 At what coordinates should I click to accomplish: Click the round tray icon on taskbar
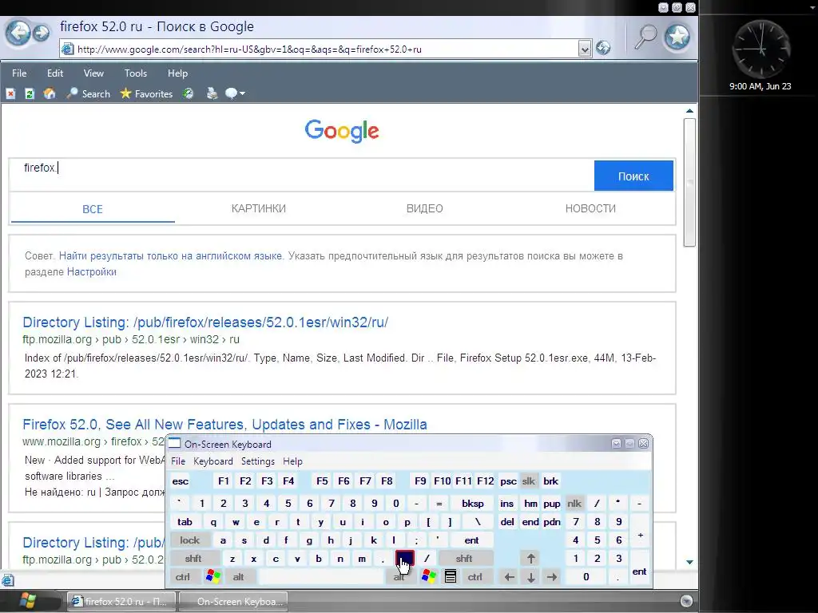coord(686,601)
